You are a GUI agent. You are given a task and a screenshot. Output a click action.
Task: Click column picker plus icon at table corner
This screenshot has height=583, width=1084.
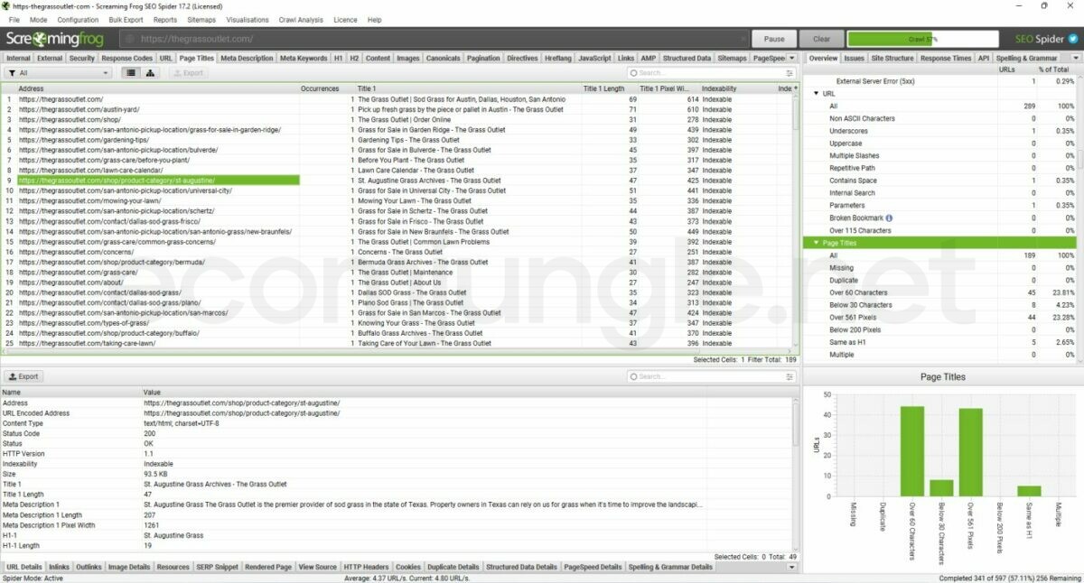click(795, 88)
